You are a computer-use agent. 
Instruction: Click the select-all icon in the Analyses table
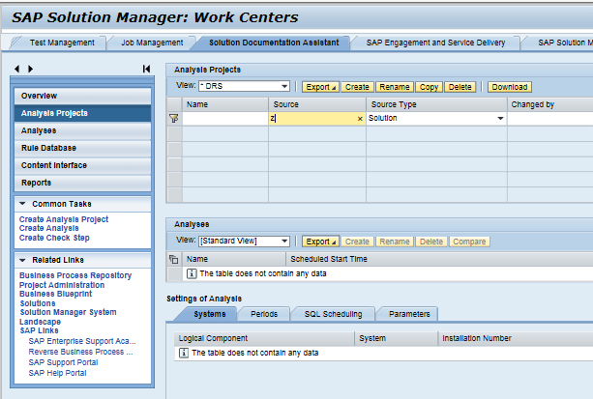point(174,259)
